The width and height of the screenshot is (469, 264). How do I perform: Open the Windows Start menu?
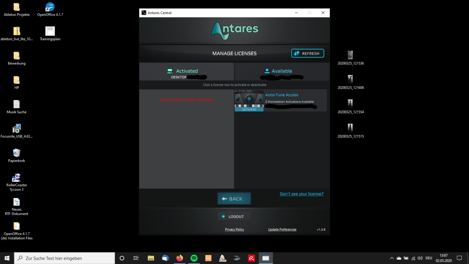[x=7, y=258]
